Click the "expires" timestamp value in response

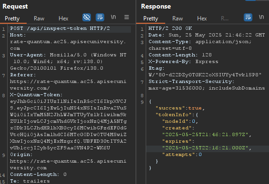pos(205,148)
